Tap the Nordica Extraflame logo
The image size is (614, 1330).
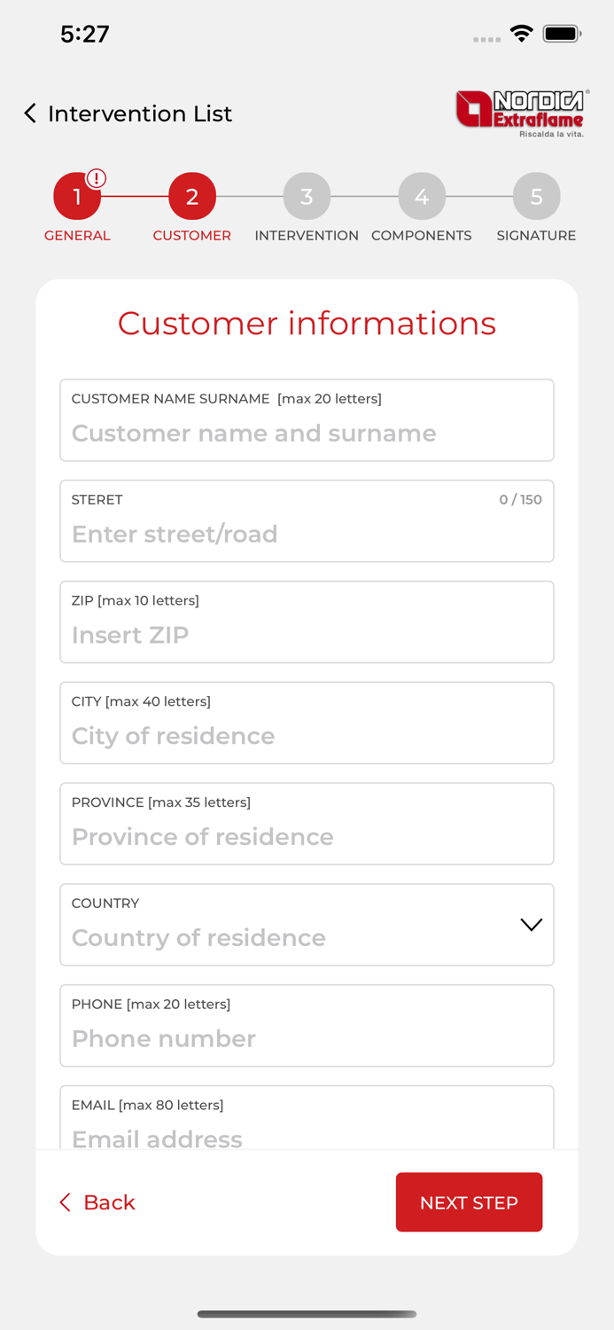521,113
